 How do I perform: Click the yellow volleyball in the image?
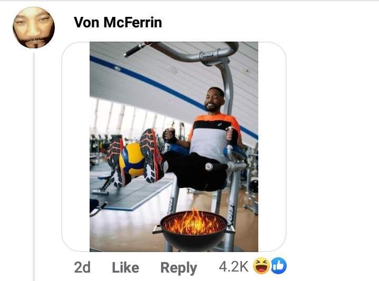point(132,159)
